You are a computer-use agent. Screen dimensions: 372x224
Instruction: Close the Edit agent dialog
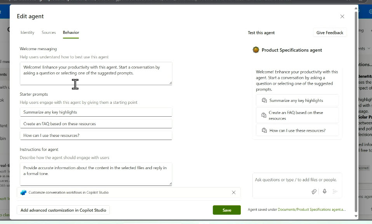point(342,16)
